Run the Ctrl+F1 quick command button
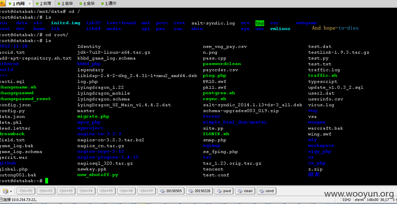397x204 pixels. pos(26,191)
